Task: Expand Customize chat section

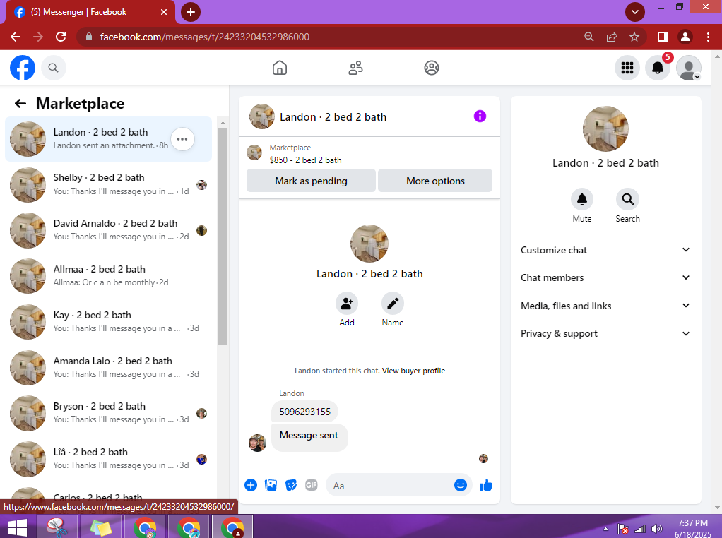Action: (605, 250)
